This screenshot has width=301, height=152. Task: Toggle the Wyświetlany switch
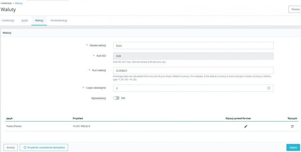point(116,98)
